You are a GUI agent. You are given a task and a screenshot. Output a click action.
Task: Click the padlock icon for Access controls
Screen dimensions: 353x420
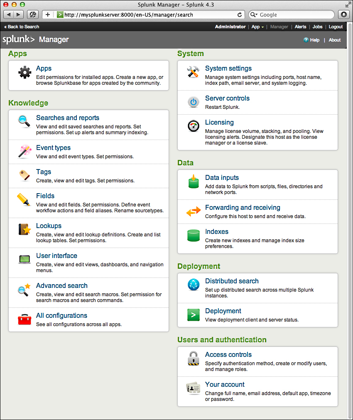(x=194, y=359)
